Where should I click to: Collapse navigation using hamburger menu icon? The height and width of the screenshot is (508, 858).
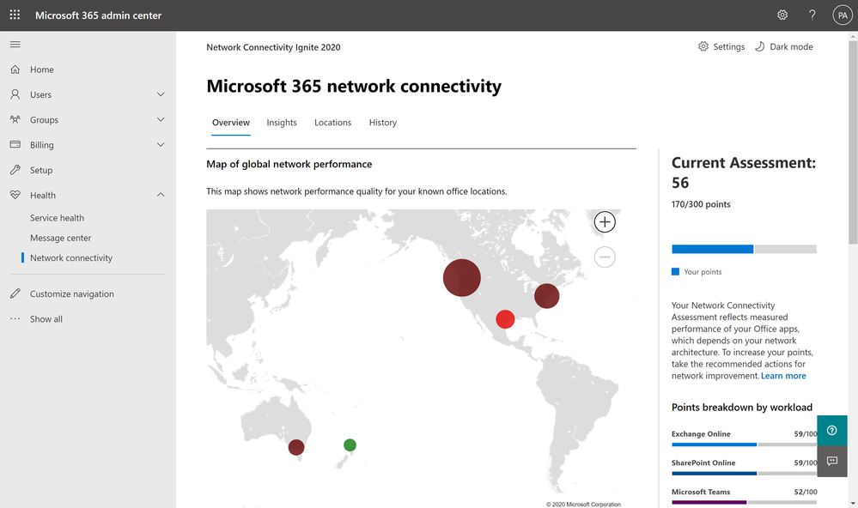point(15,45)
